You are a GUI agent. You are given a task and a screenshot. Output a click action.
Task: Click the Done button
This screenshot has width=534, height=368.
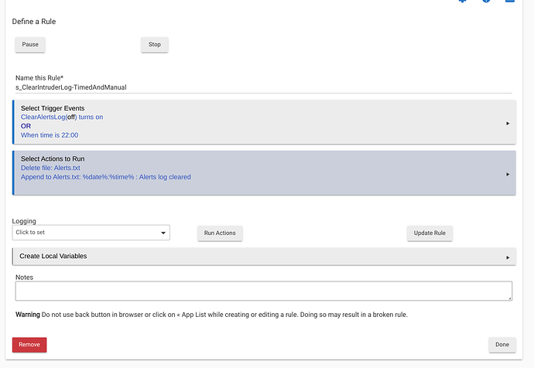(502, 345)
